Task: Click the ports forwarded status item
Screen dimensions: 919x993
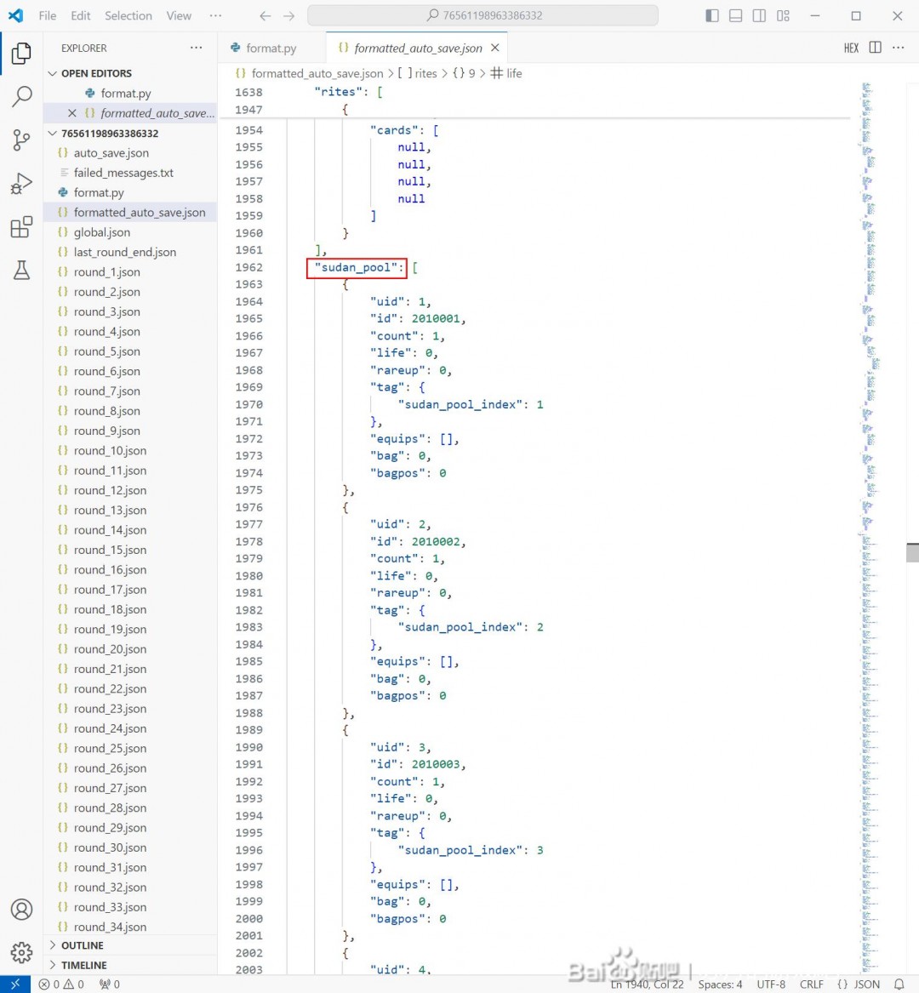Action: [x=110, y=984]
